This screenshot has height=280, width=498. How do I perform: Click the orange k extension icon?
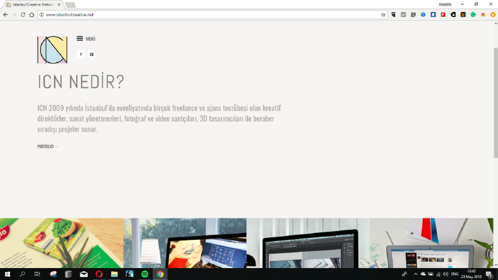tap(463, 14)
